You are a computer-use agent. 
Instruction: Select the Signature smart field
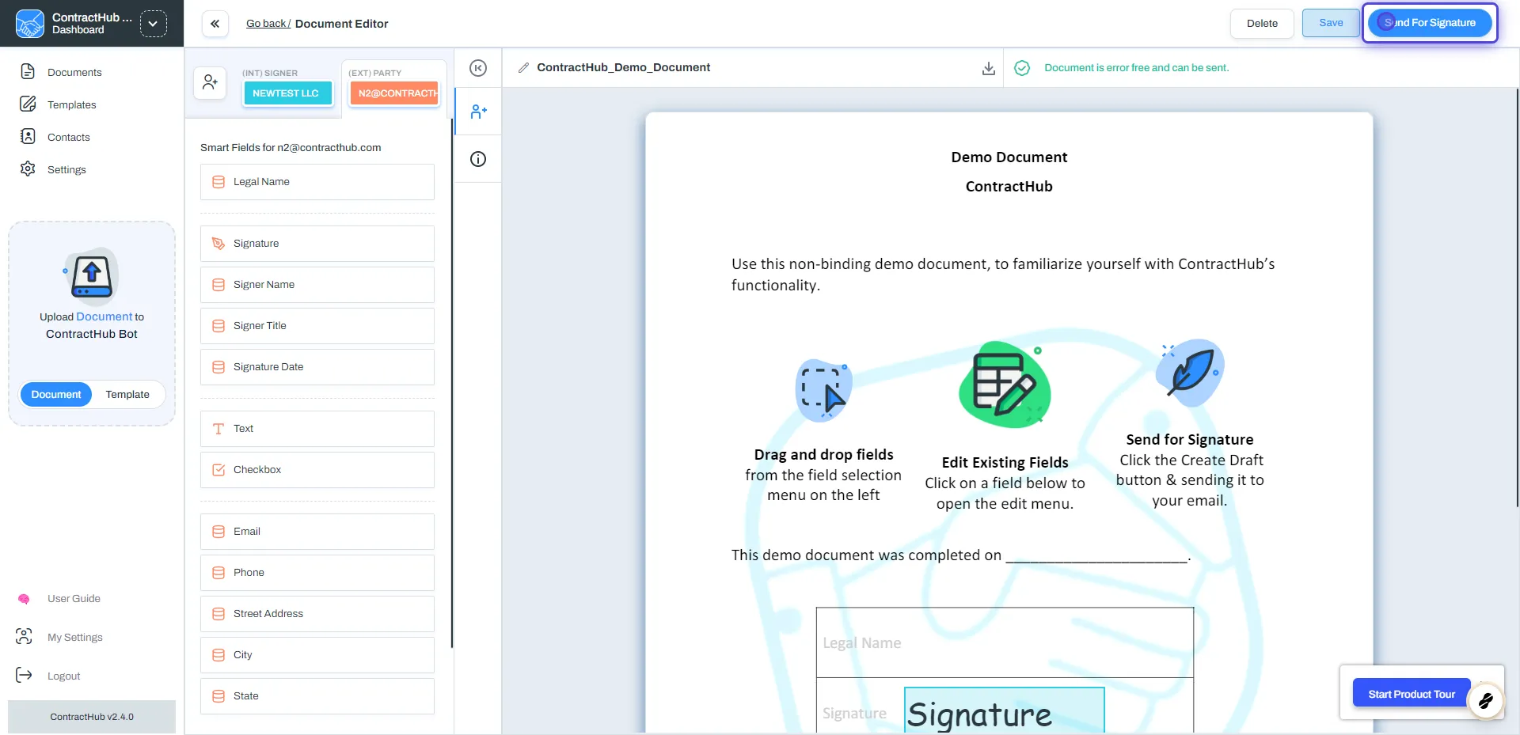[317, 244]
